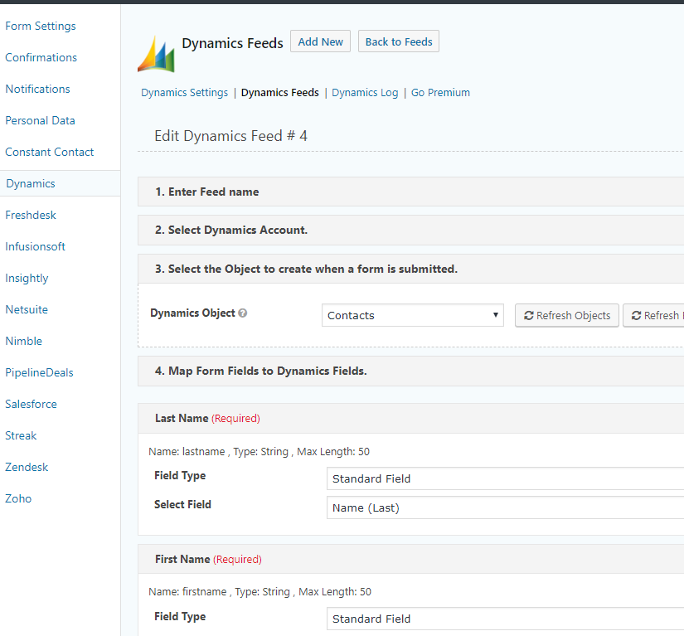Viewport: 684px width, 636px height.
Task: Collapse the '3. Select the Object' section
Action: pyautogui.click(x=410, y=269)
